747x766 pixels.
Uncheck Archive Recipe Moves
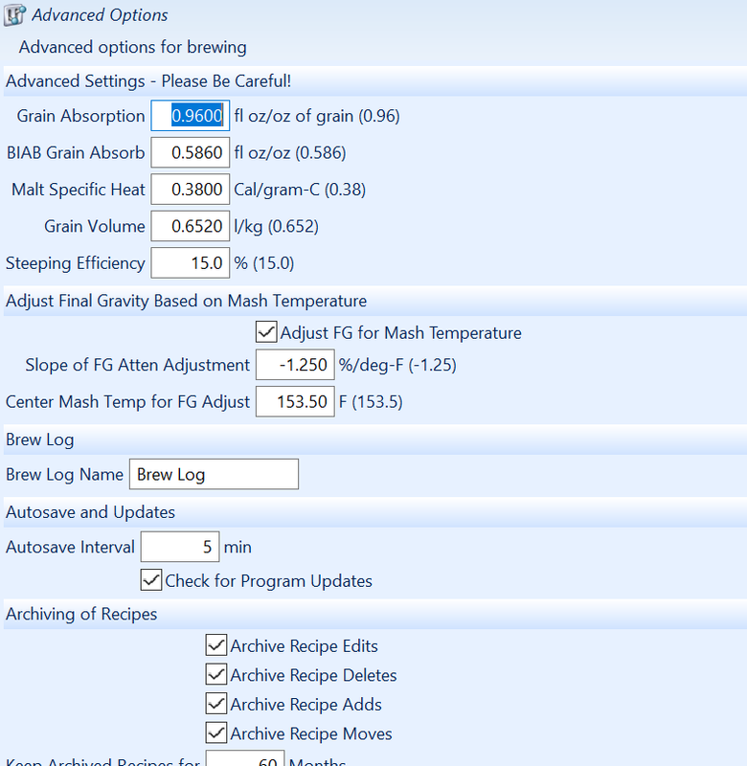(215, 733)
